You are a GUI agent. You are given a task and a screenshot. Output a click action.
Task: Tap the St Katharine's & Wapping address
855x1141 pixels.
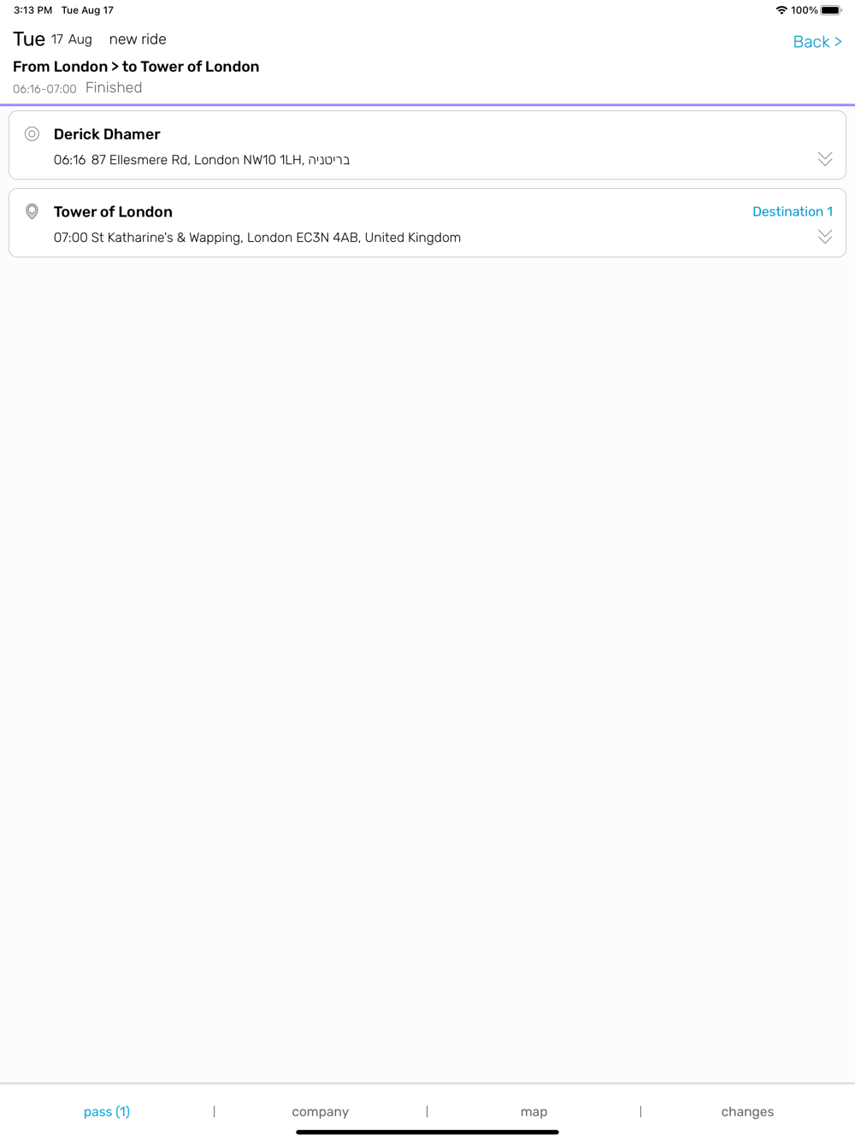(275, 238)
